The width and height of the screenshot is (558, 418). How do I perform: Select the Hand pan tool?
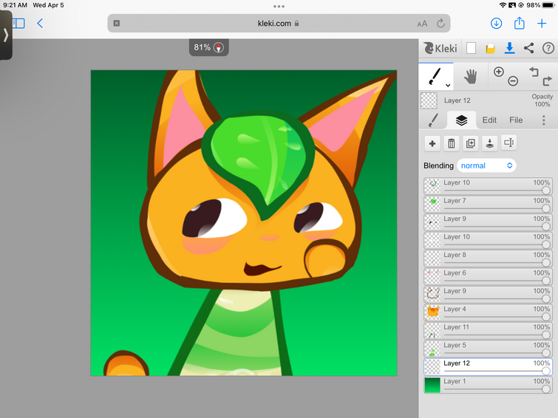click(470, 75)
